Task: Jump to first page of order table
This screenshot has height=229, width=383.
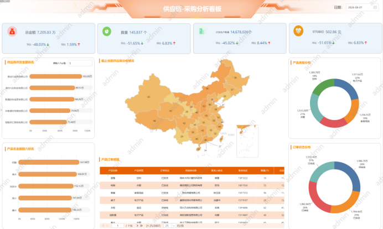Action: [102, 226]
